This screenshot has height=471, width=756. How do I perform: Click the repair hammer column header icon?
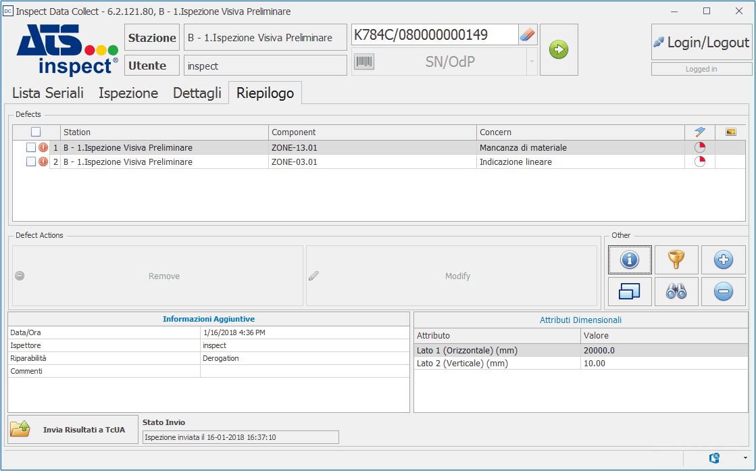click(x=700, y=132)
